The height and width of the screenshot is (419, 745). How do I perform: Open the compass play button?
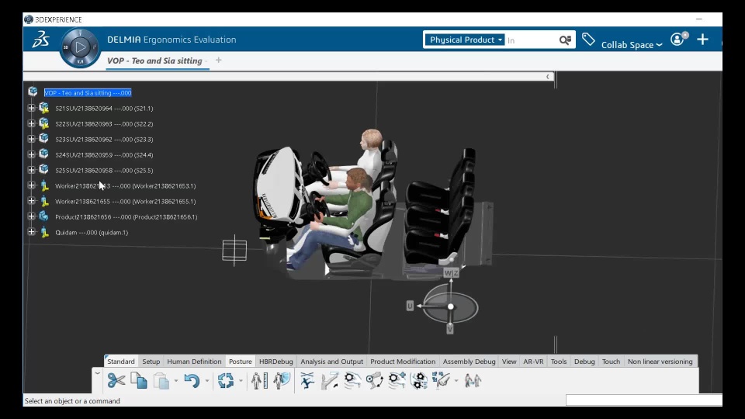(x=80, y=47)
